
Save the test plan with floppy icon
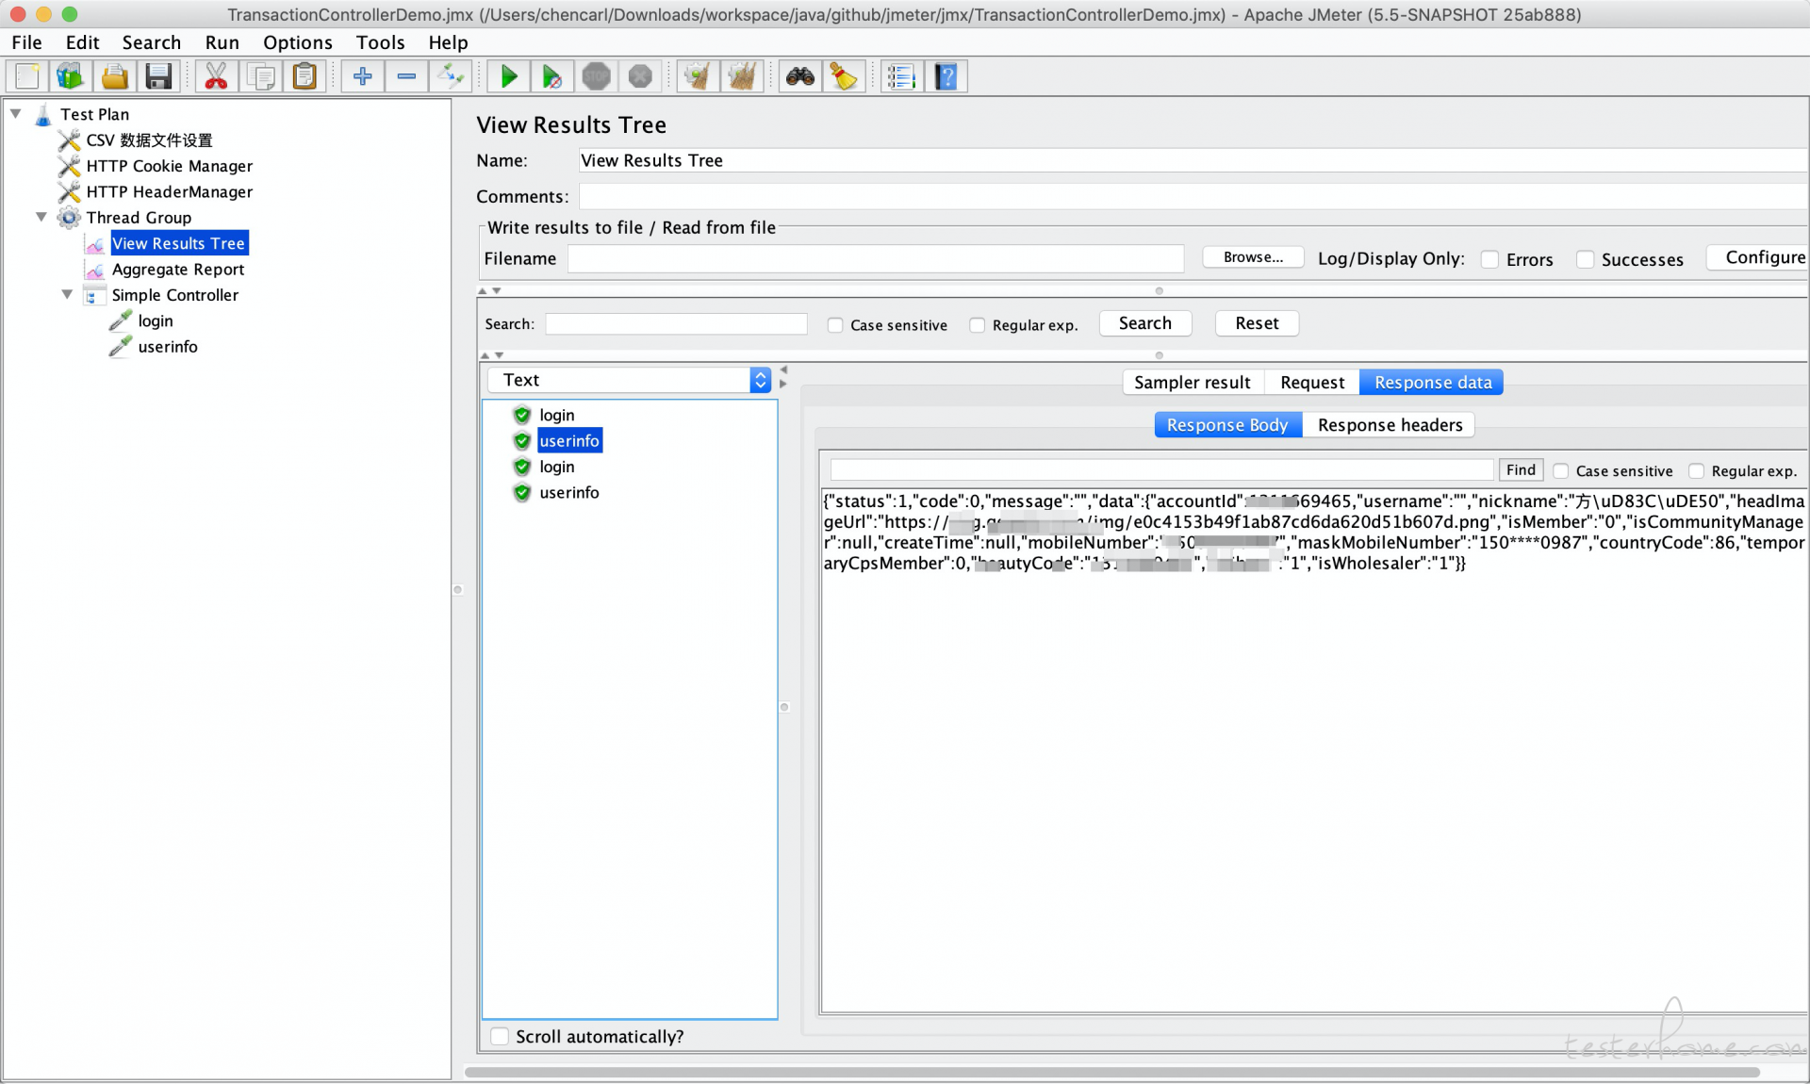click(158, 76)
